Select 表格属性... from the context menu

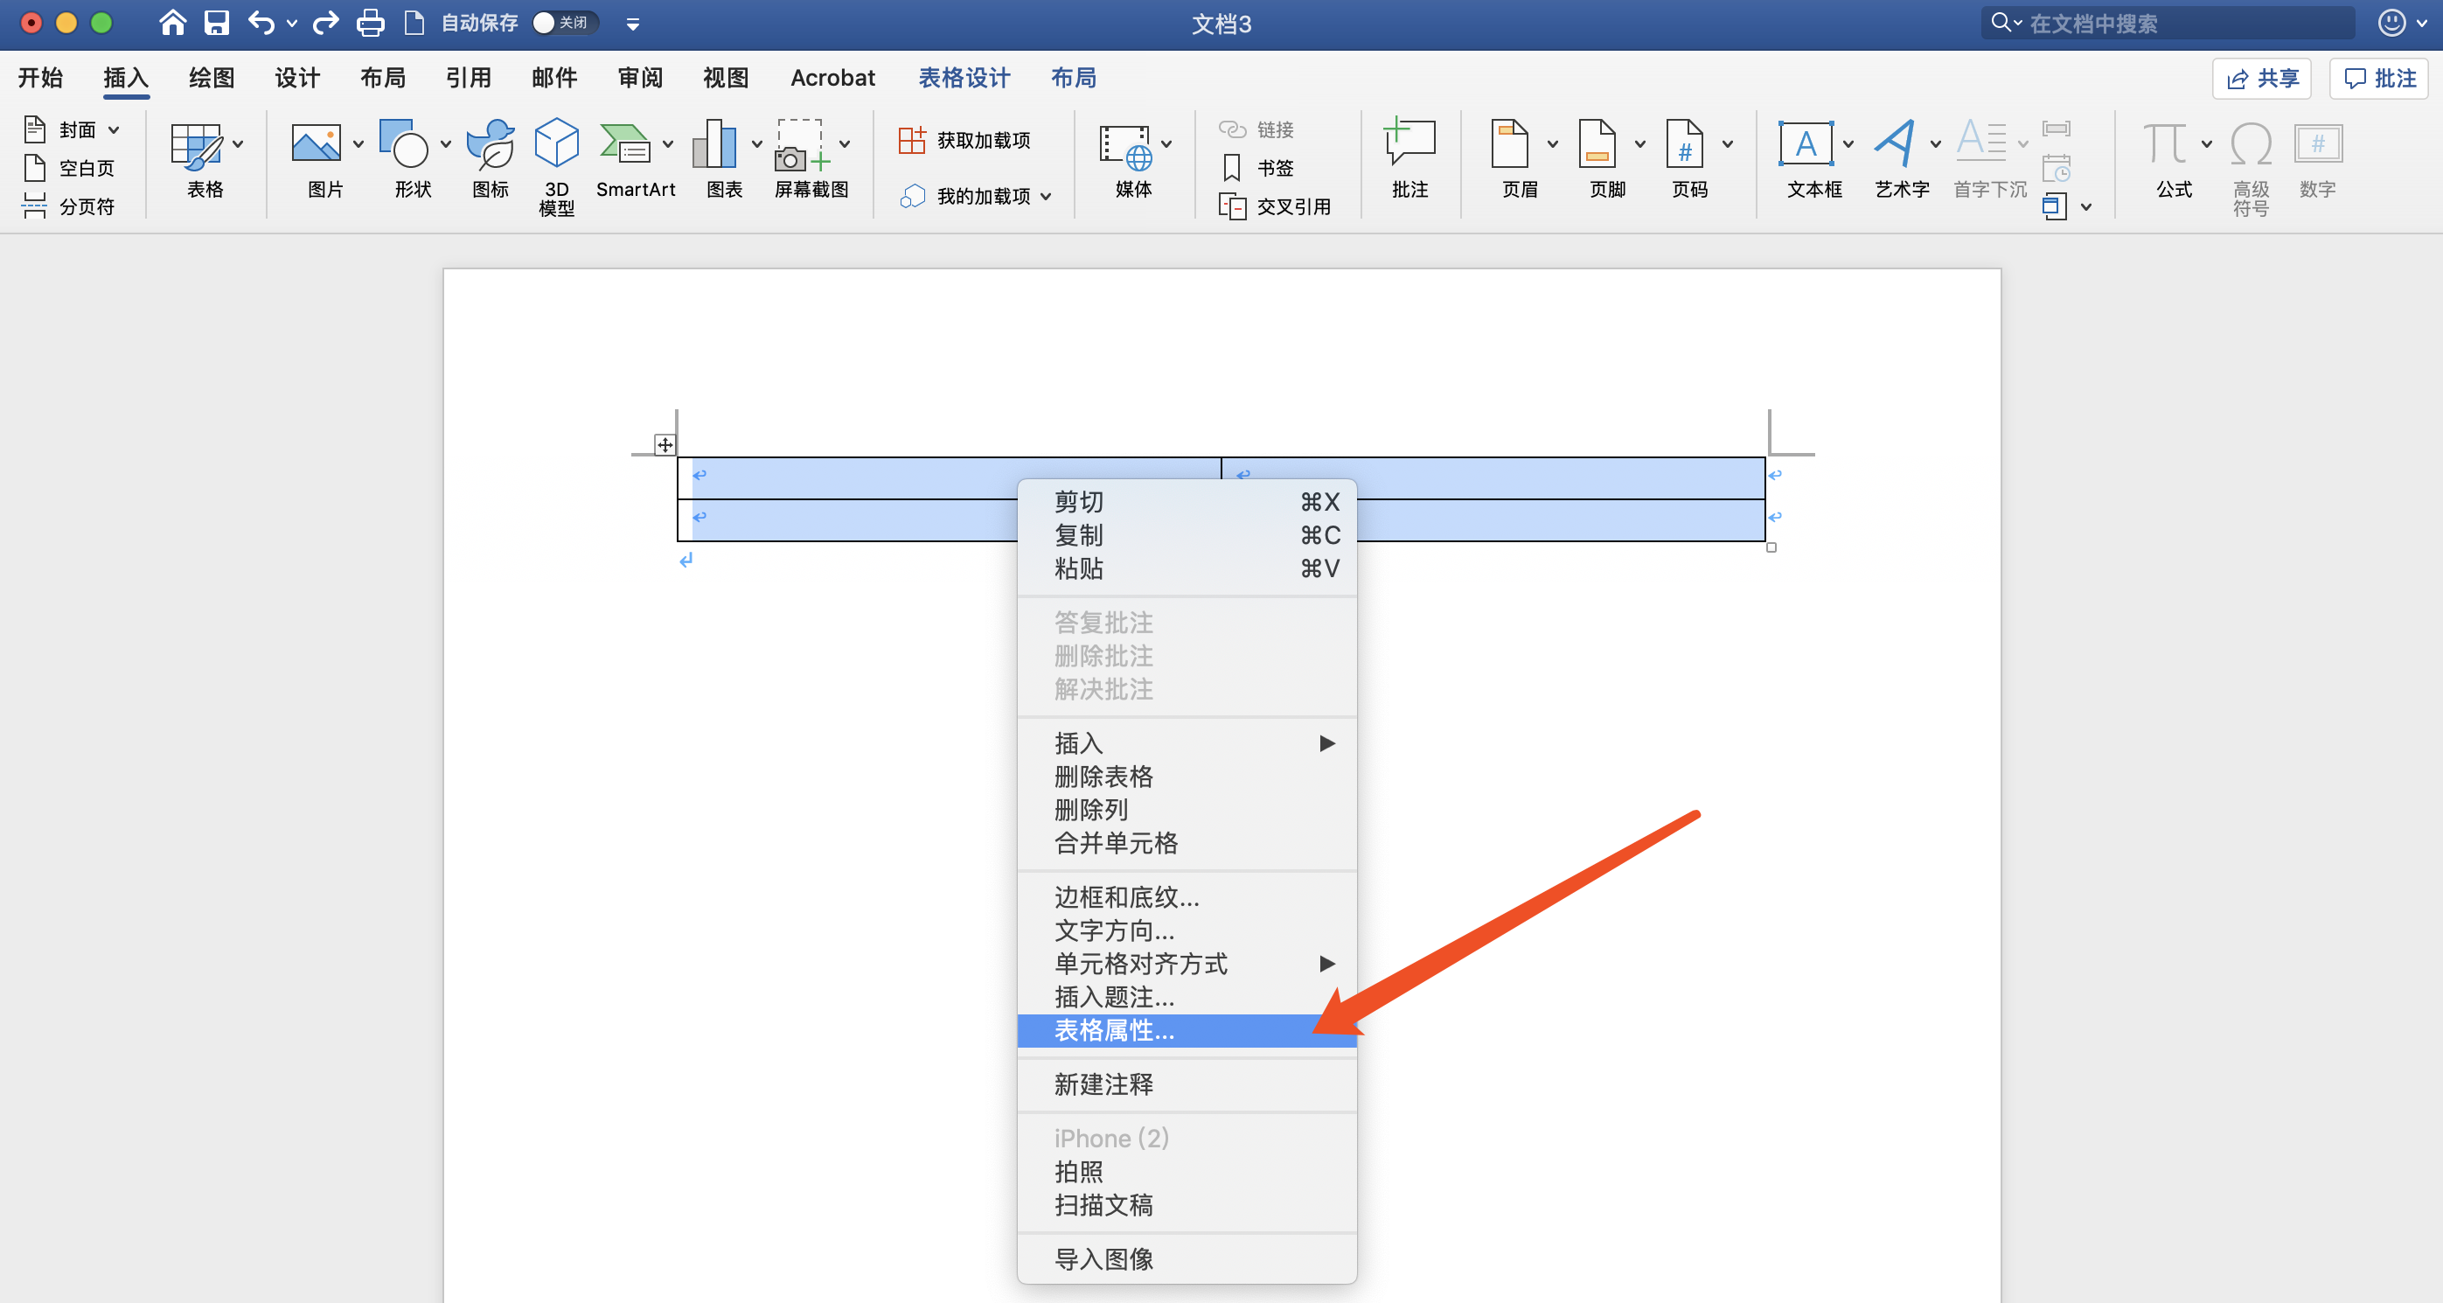(x=1114, y=1031)
